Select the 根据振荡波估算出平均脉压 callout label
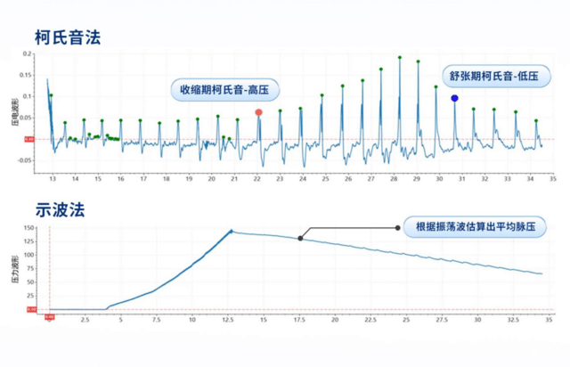 (x=475, y=227)
